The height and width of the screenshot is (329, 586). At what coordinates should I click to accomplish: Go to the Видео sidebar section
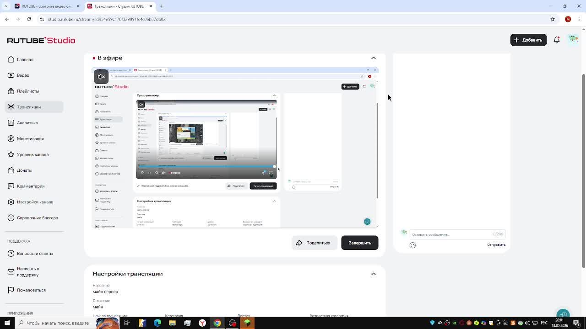(34, 75)
